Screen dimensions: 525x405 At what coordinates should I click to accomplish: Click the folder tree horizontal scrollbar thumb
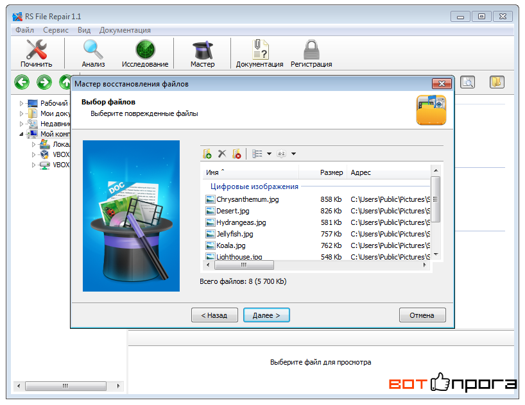click(65, 386)
